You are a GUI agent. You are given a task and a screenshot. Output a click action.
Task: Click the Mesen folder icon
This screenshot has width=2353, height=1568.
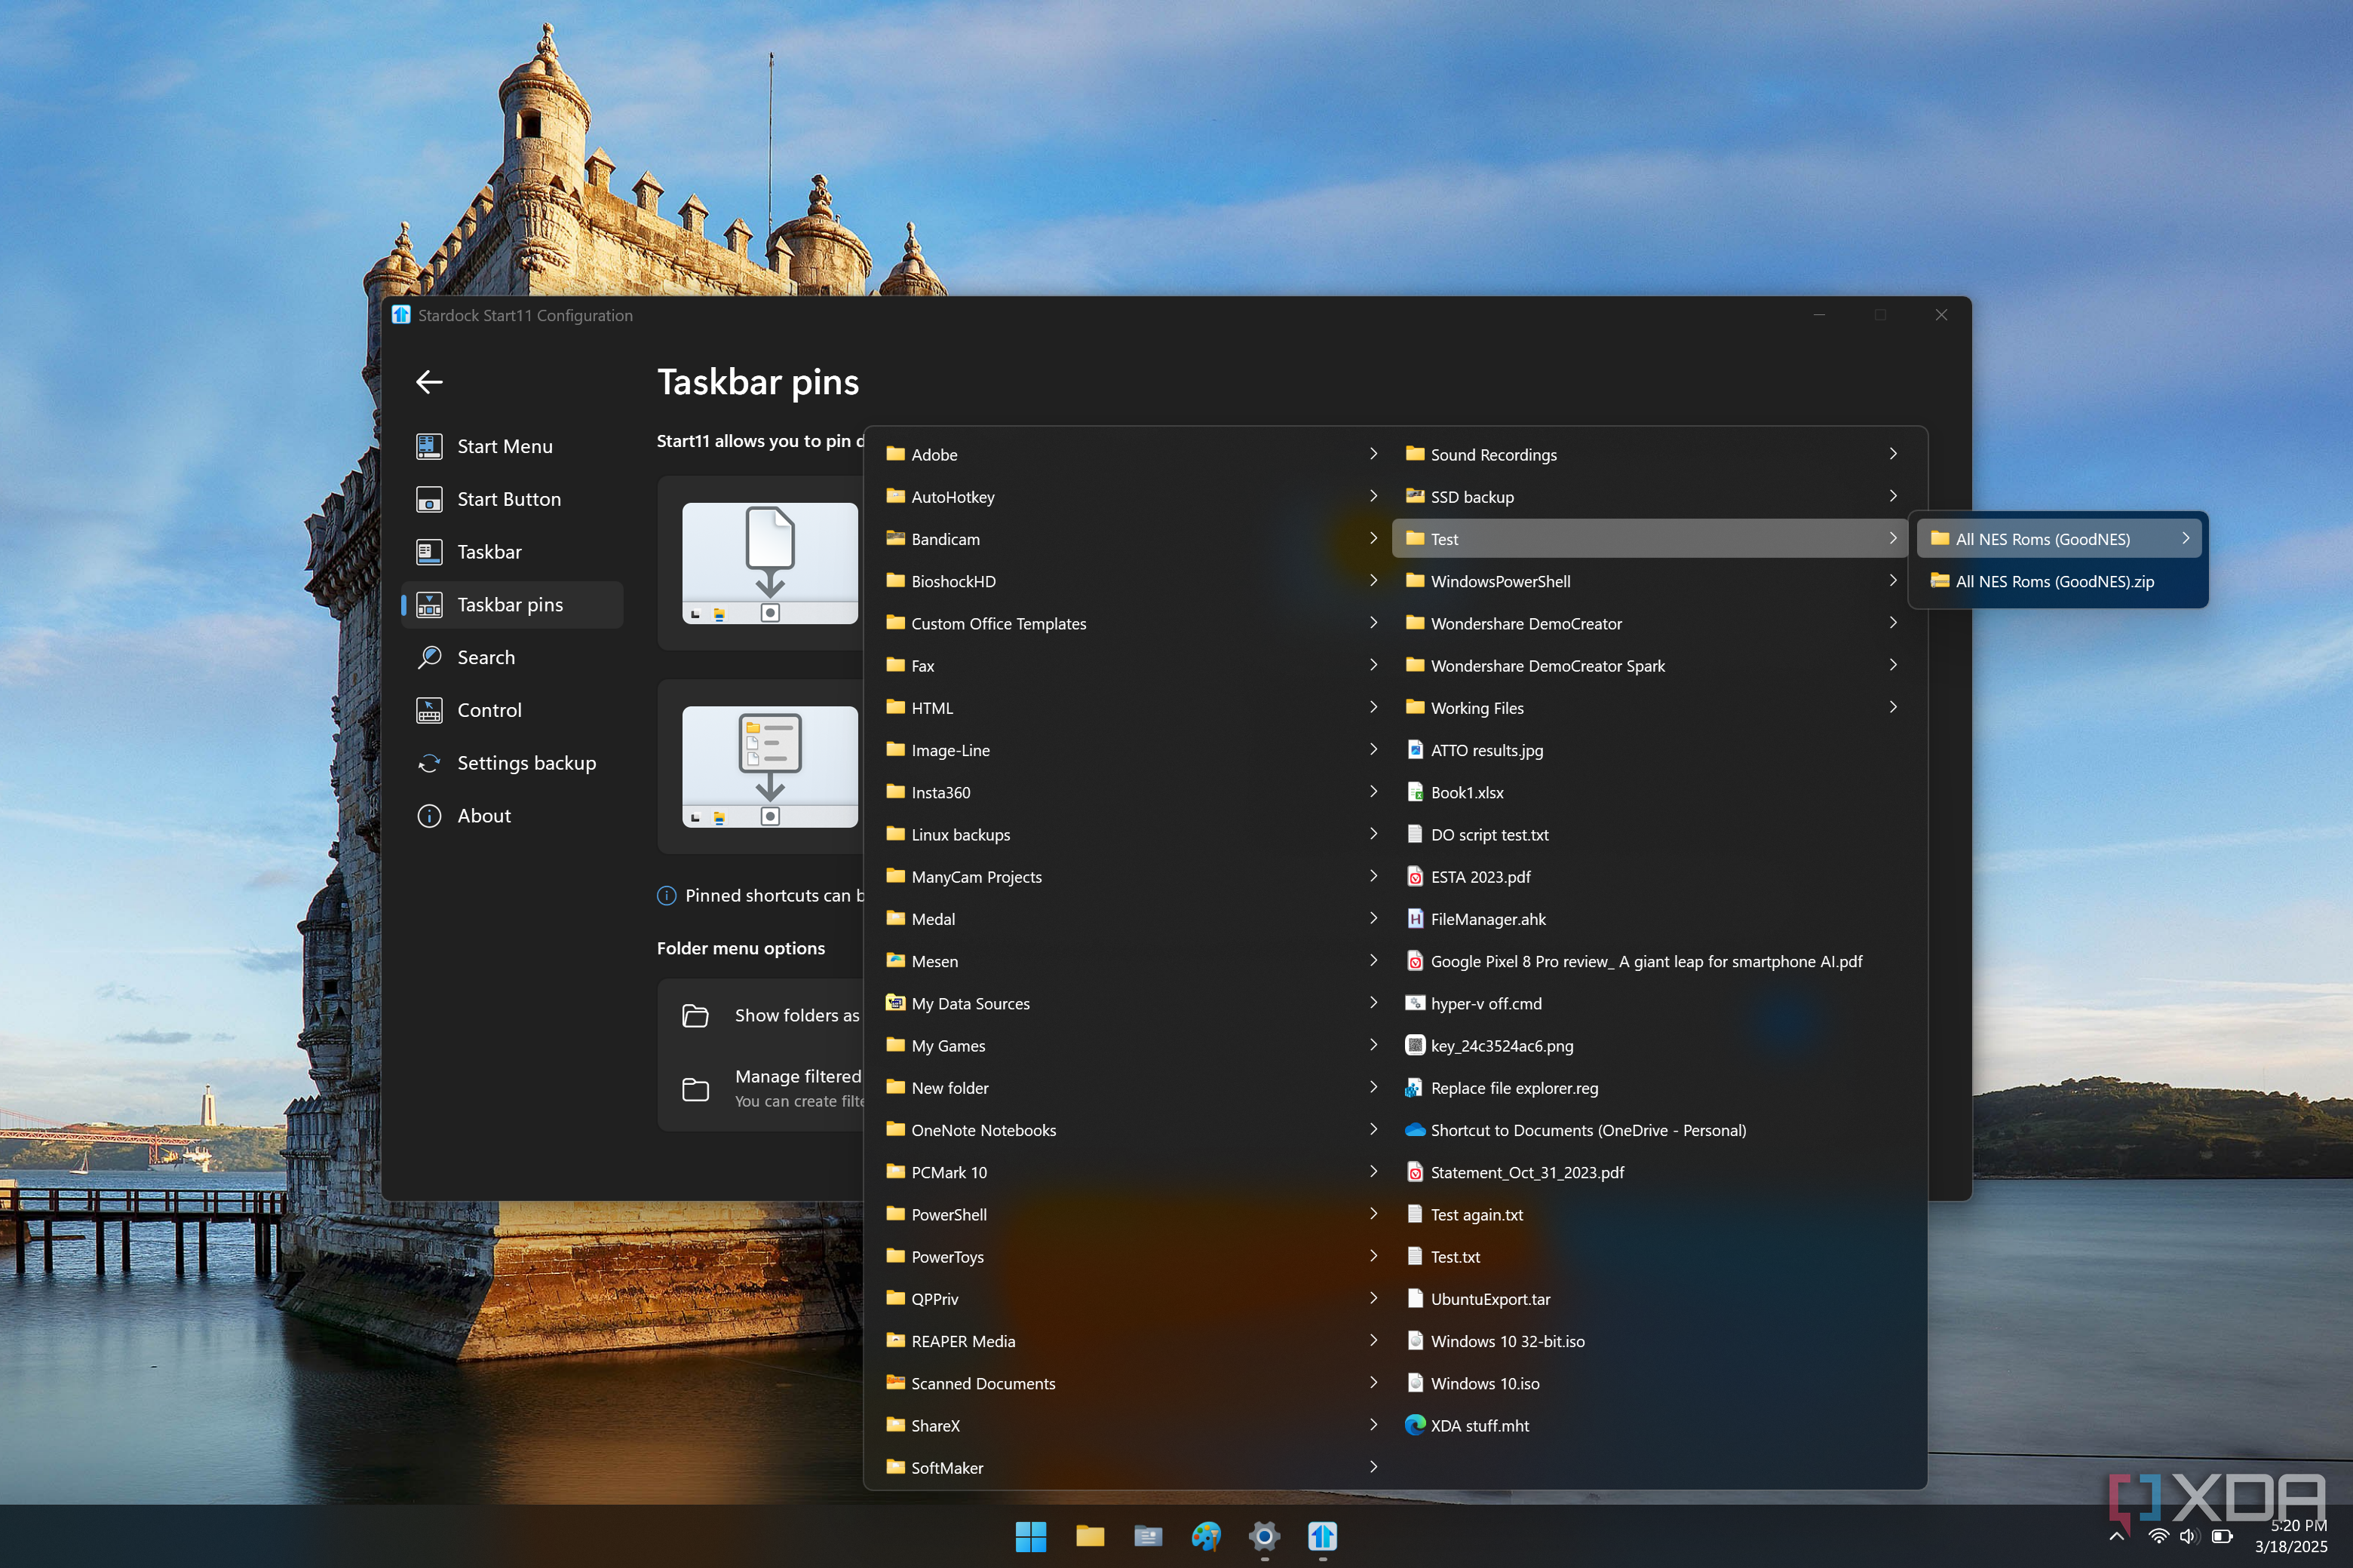(x=895, y=961)
